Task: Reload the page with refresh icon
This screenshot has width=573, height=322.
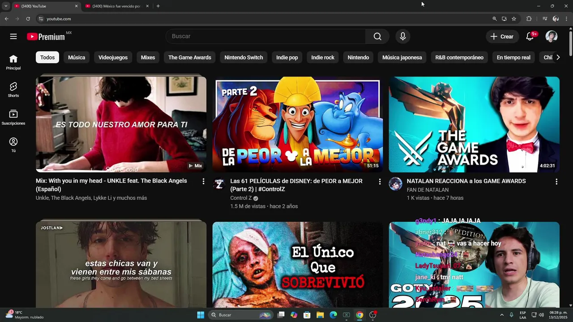Action: click(x=28, y=19)
